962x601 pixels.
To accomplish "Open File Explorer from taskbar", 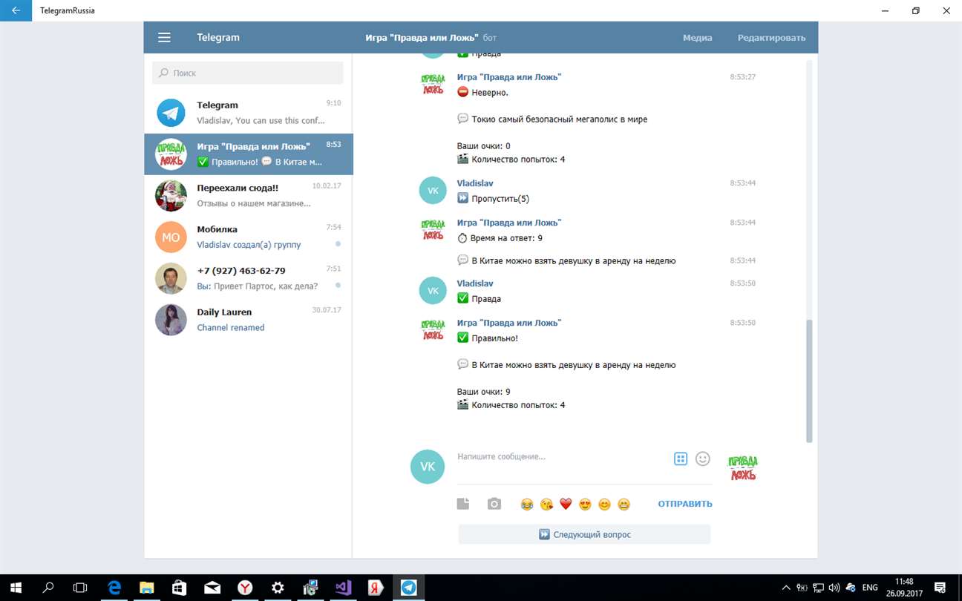I will coord(146,588).
